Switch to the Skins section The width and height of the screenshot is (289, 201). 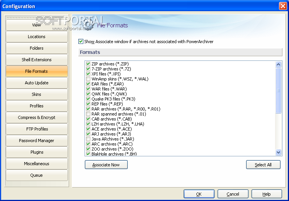37,94
